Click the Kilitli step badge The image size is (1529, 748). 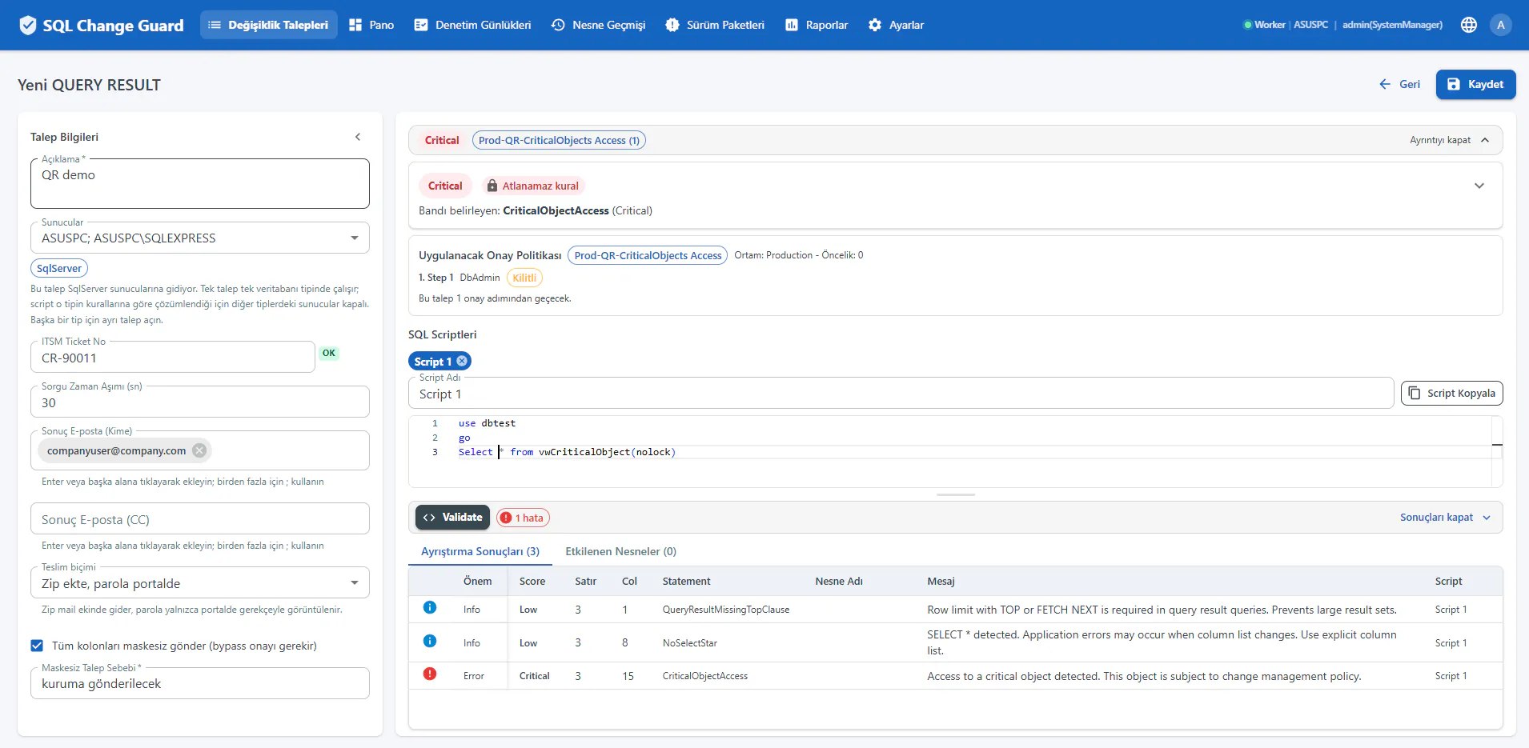[524, 278]
